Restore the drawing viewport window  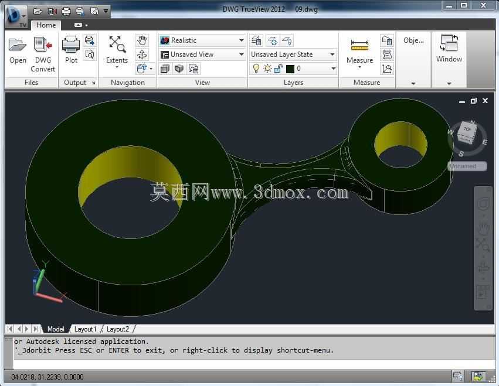[x=474, y=101]
